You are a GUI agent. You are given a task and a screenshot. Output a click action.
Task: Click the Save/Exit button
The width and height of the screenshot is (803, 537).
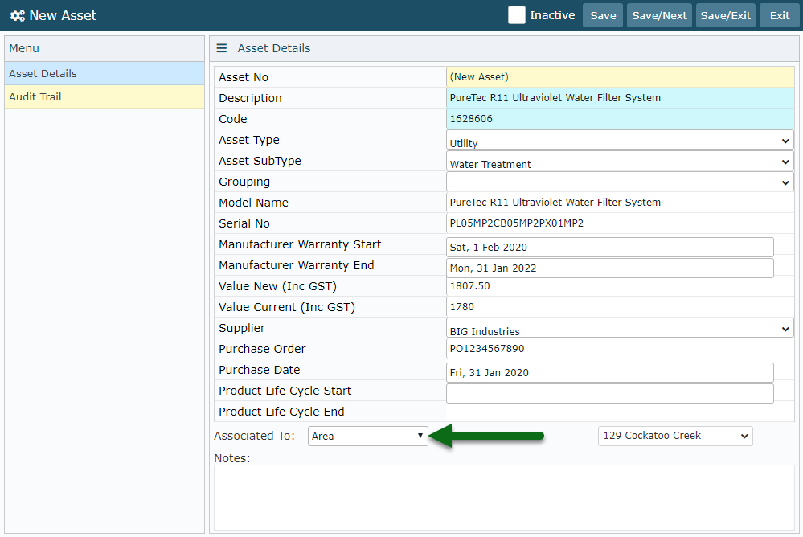pyautogui.click(x=725, y=15)
